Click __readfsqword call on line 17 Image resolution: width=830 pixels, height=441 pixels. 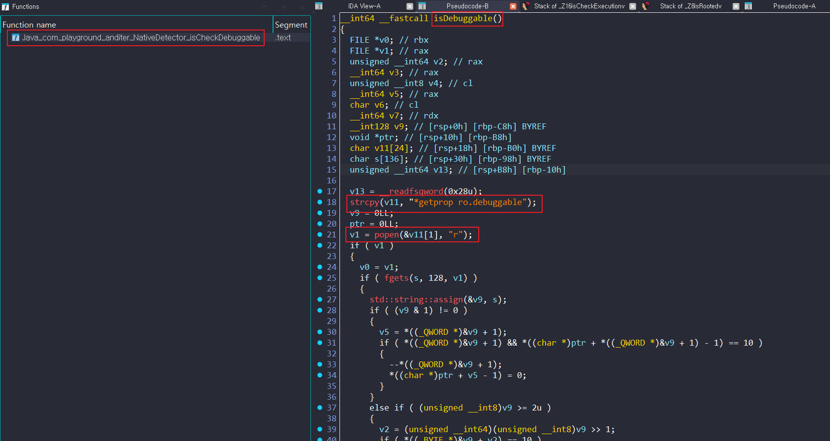coord(411,191)
